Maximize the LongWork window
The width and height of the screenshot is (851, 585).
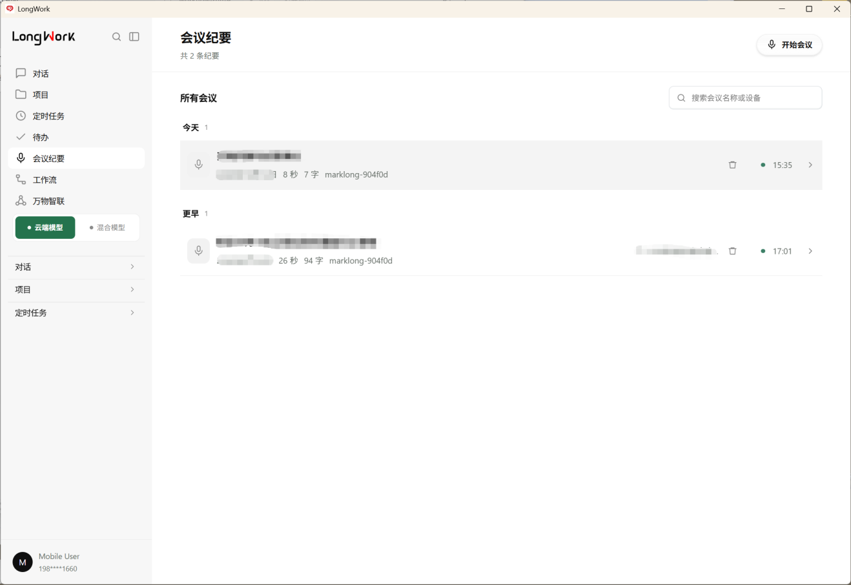pyautogui.click(x=809, y=9)
